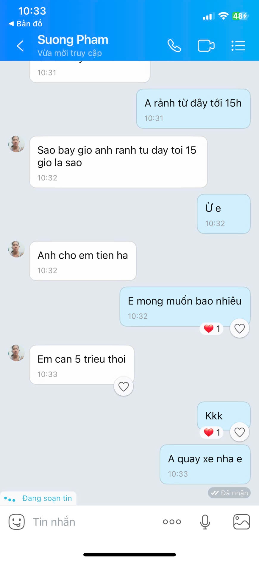Tap heart button on "E mong muốn bao nhiêu"
259x562 pixels.
coord(239,328)
